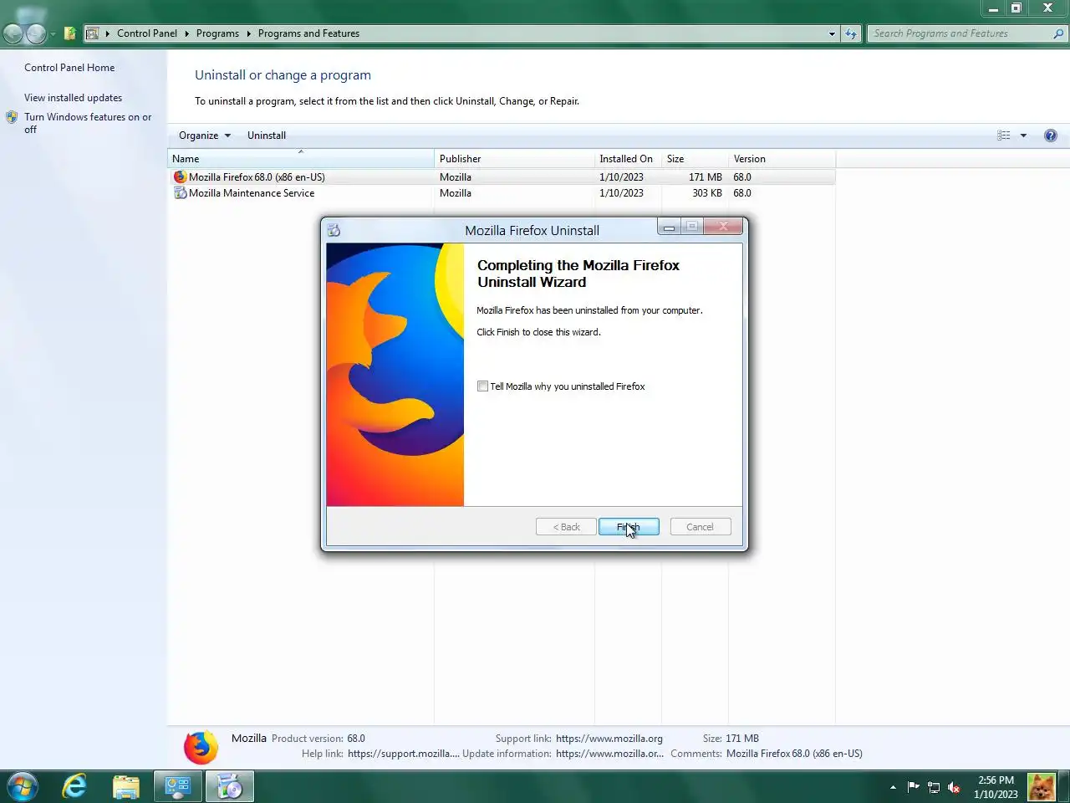
Task: Open the Organize dropdown menu
Action: (205, 136)
